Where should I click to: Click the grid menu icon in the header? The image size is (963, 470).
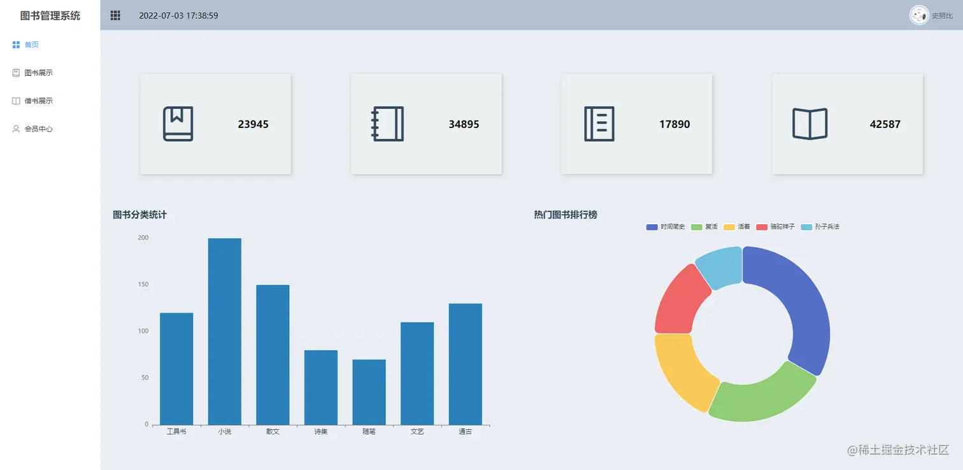click(115, 15)
